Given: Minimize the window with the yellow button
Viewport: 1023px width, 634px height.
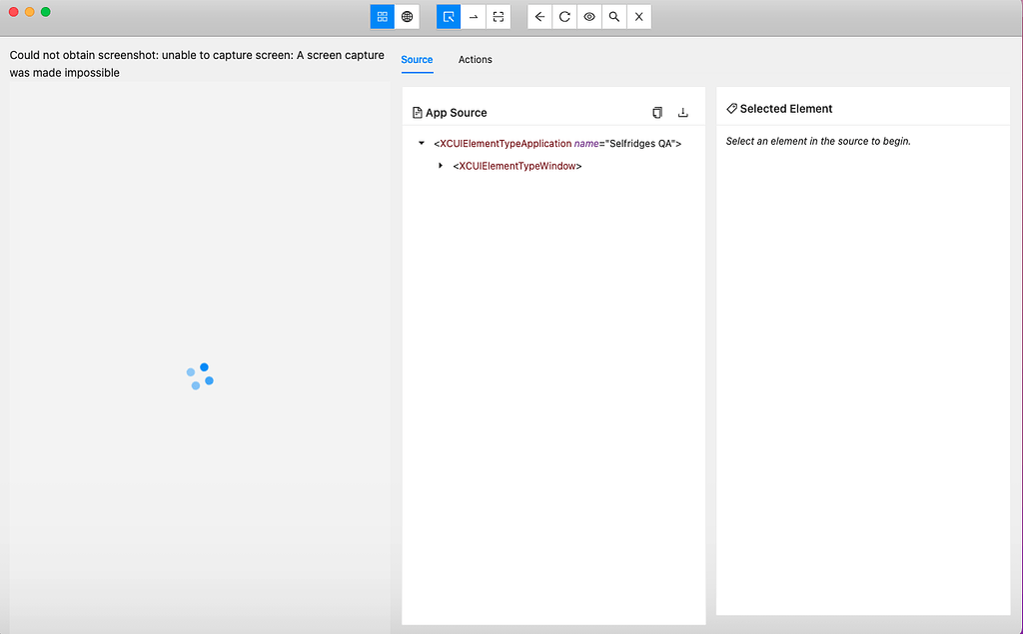Looking at the screenshot, I should pos(28,12).
